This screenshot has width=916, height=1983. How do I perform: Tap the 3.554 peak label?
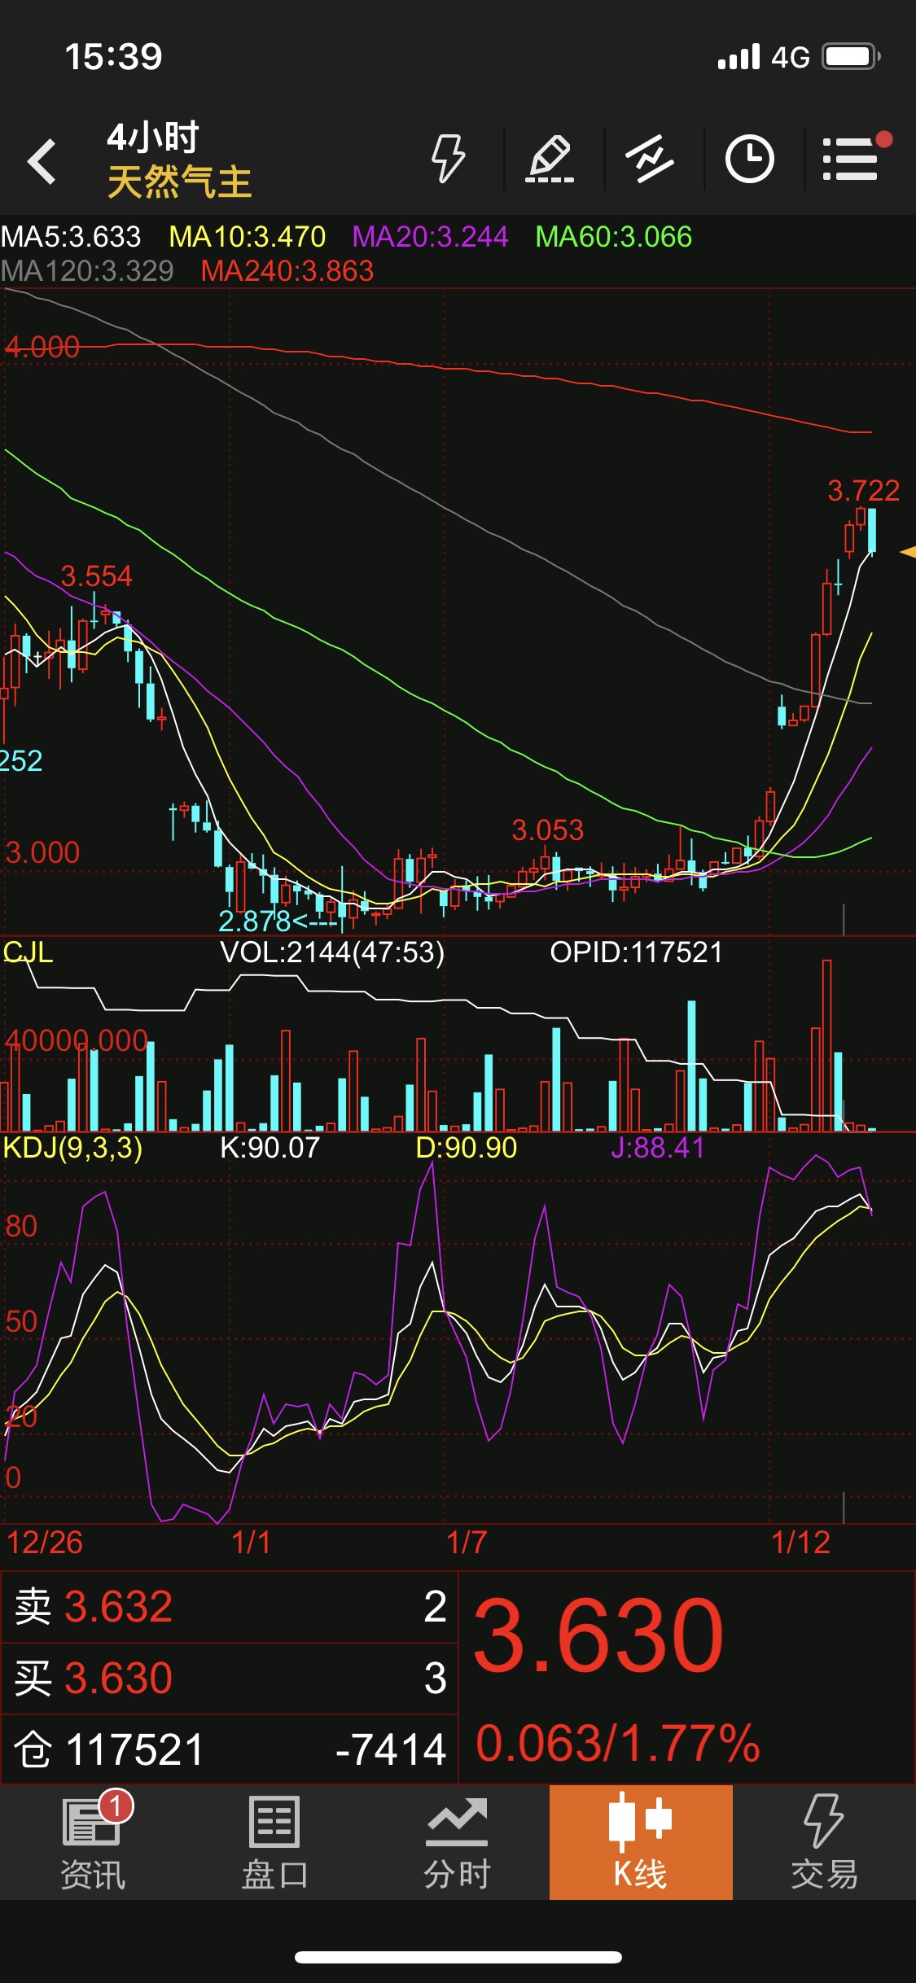(97, 576)
